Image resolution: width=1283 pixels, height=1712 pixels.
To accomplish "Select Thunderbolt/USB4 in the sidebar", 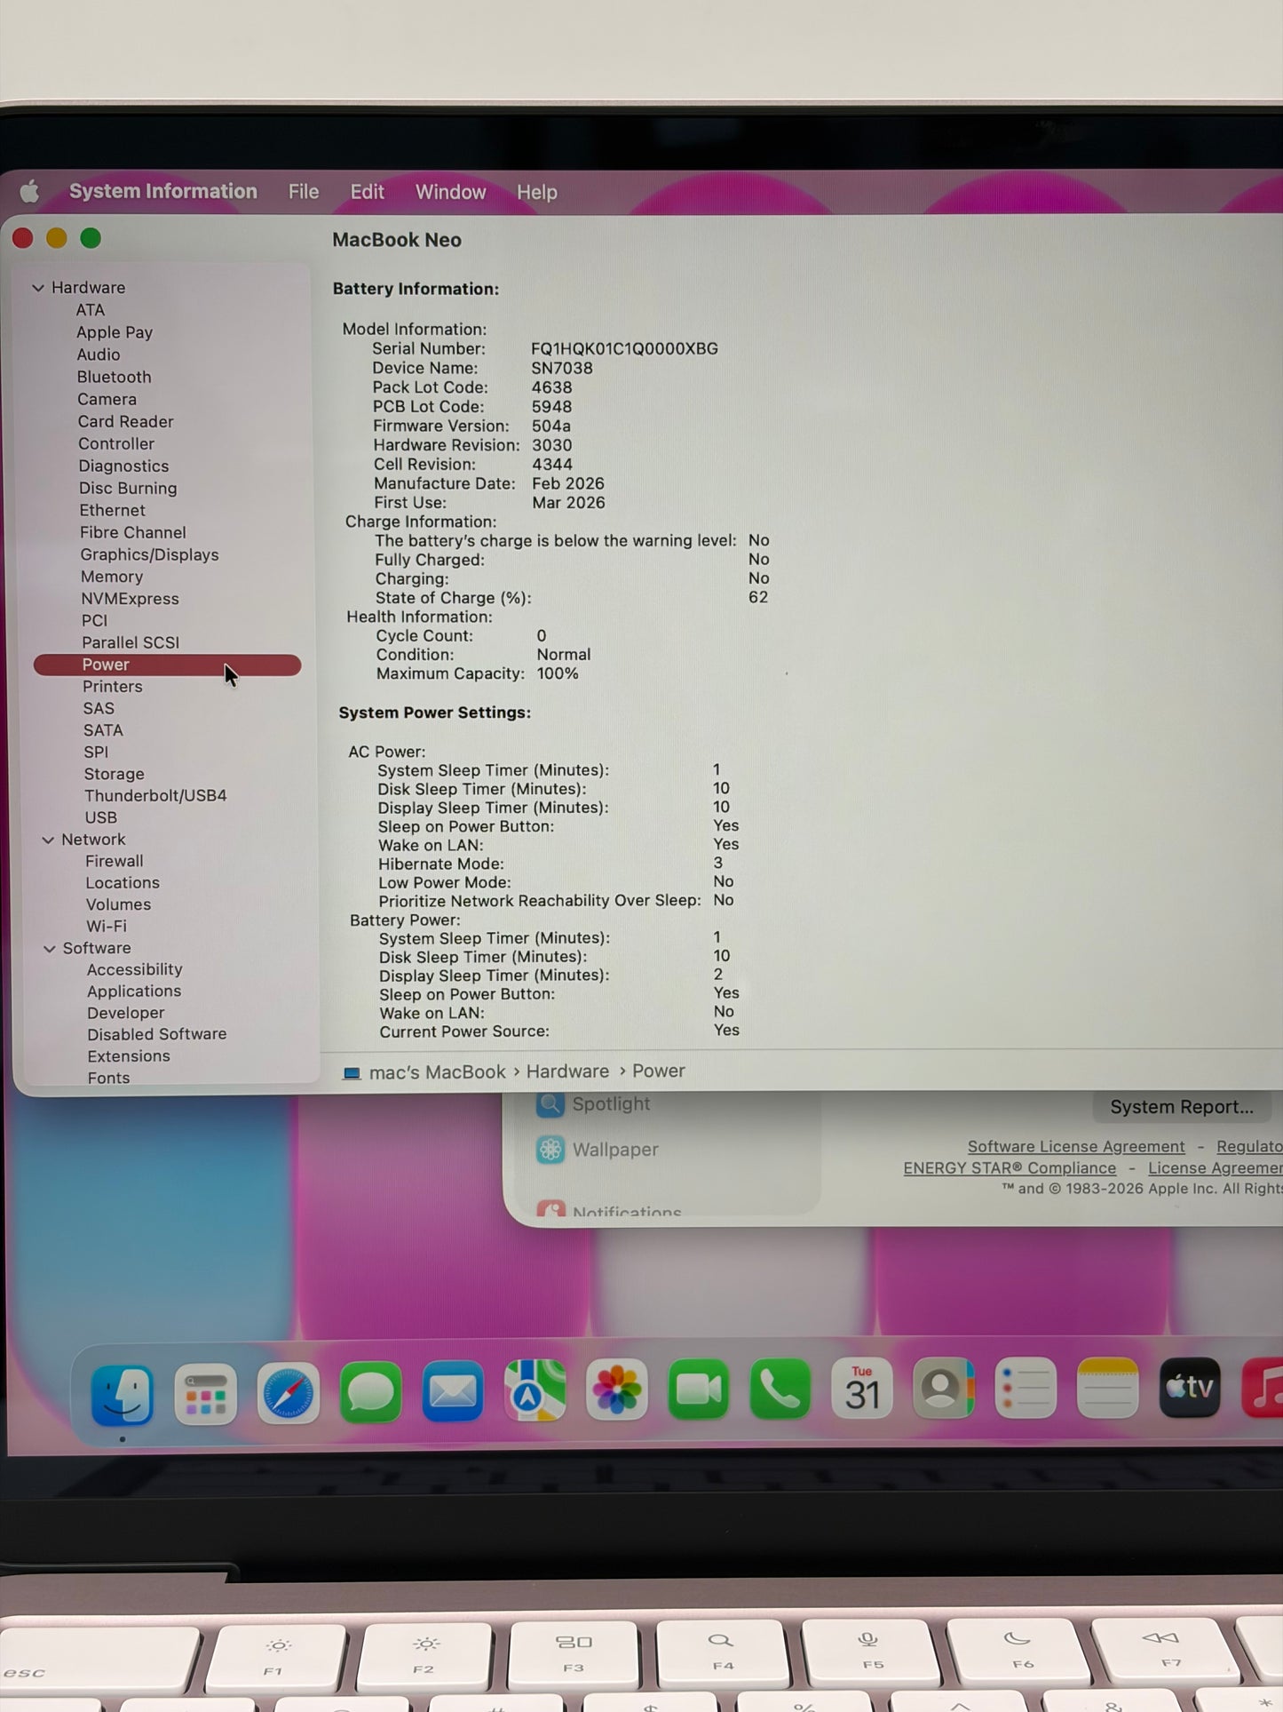I will (x=155, y=795).
